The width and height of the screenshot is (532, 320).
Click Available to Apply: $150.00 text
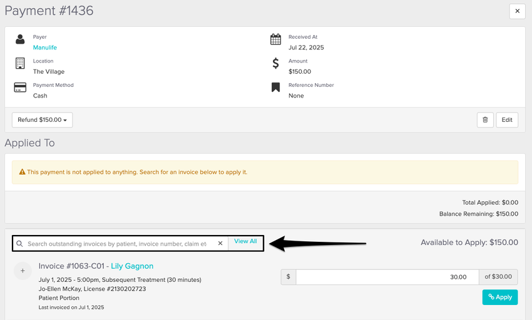pyautogui.click(x=469, y=242)
